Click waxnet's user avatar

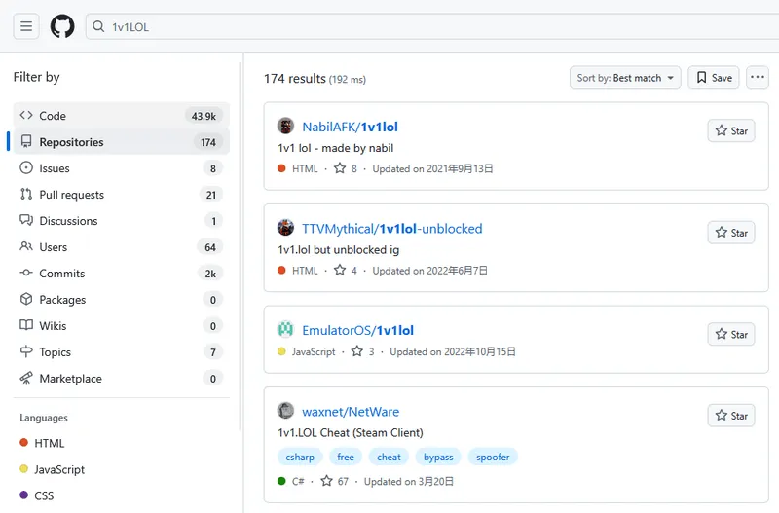[x=285, y=411]
